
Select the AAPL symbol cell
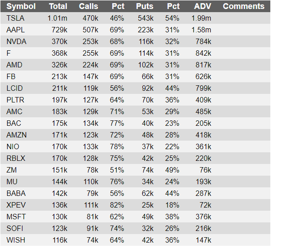(15, 30)
